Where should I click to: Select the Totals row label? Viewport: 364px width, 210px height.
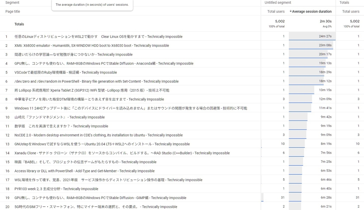pos(19,24)
